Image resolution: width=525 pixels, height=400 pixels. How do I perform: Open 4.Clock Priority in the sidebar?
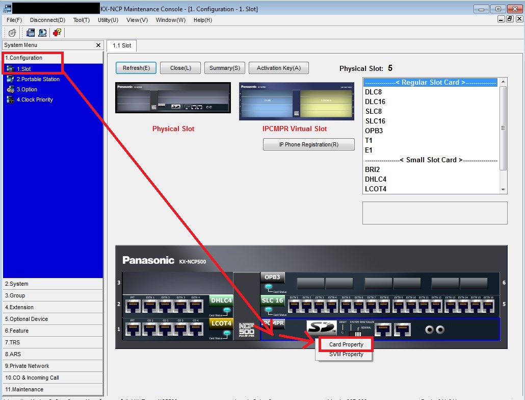(35, 99)
